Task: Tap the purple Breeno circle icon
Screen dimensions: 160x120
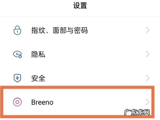Action: click(17, 102)
